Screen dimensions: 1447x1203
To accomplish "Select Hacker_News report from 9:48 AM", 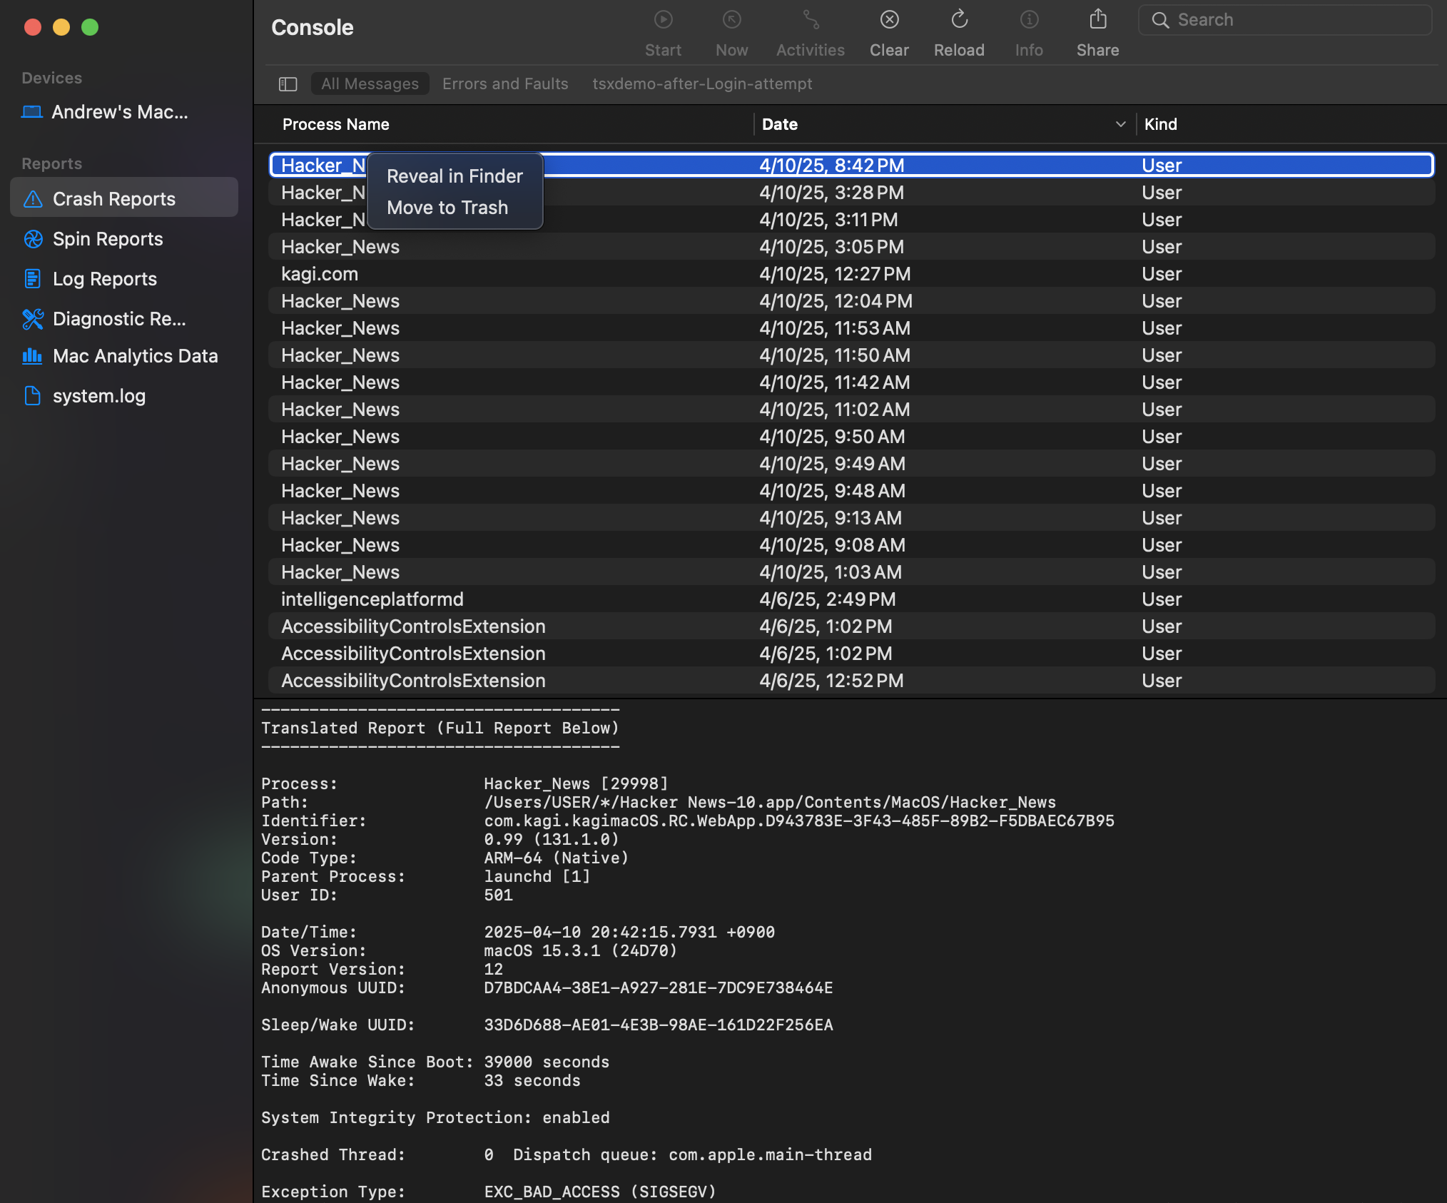I will coord(851,491).
